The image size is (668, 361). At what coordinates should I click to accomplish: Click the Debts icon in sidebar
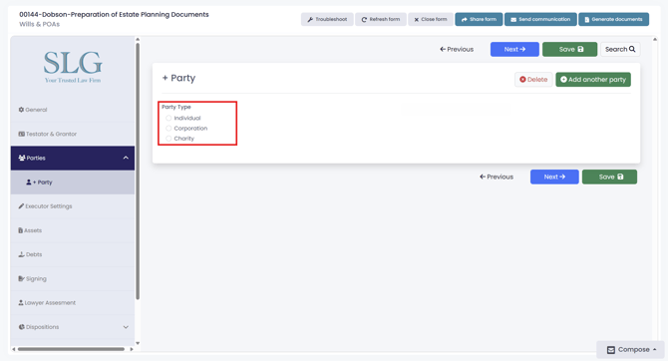tap(21, 254)
